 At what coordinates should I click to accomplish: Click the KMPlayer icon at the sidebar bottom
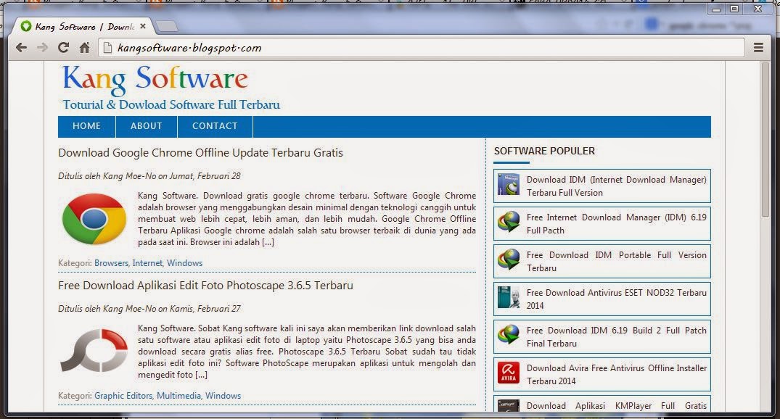click(507, 406)
